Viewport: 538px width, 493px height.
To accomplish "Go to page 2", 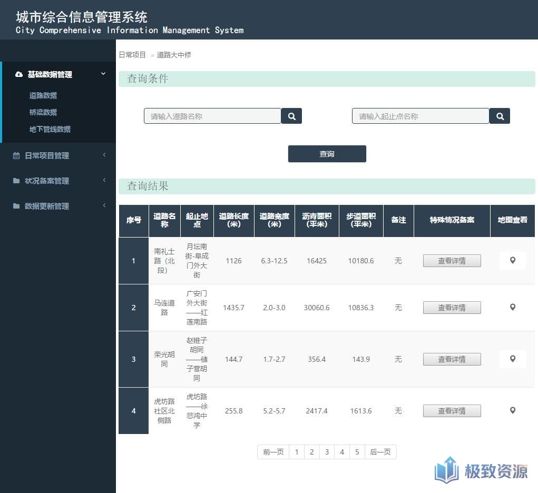I will 311,452.
